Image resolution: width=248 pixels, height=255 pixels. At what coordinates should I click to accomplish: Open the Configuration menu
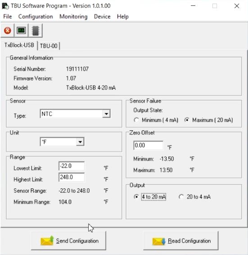36,17
